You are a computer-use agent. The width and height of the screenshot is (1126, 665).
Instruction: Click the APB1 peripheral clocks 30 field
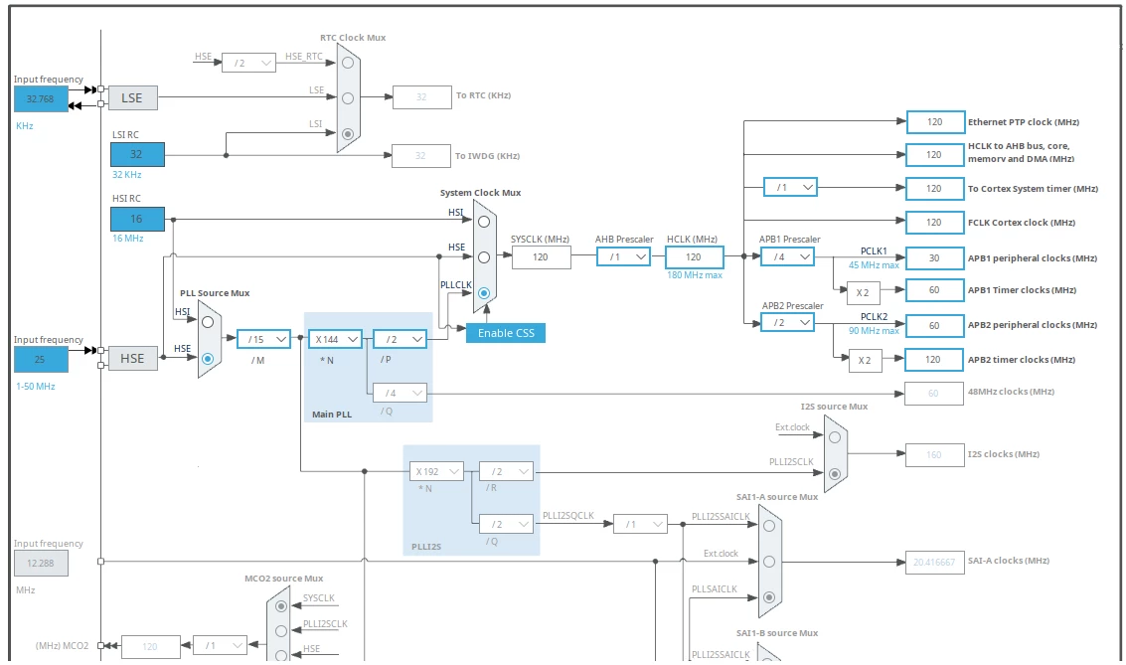(935, 257)
